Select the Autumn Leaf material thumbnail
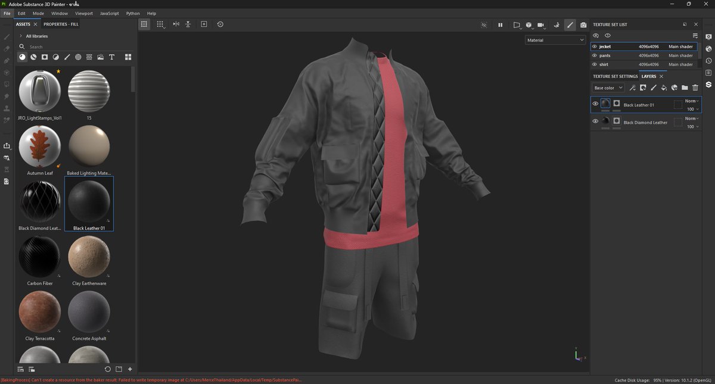The height and width of the screenshot is (384, 715). point(40,146)
